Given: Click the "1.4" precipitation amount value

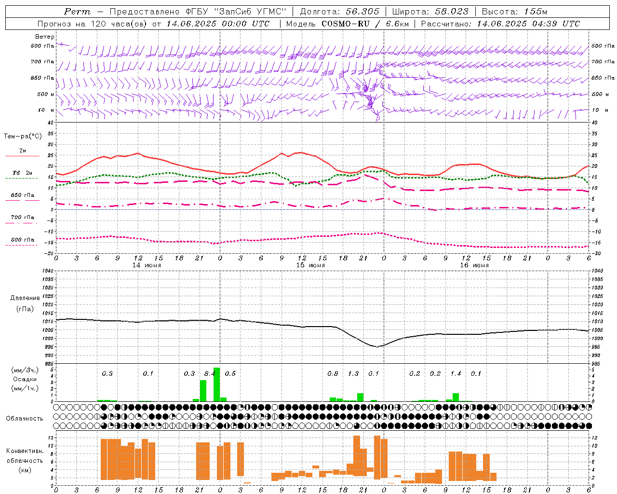Looking at the screenshot, I should click(x=456, y=373).
